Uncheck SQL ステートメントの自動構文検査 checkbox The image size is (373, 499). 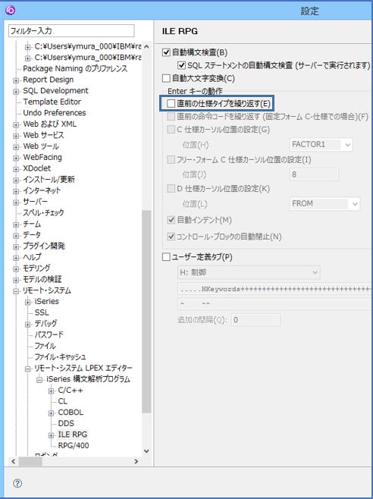(181, 65)
